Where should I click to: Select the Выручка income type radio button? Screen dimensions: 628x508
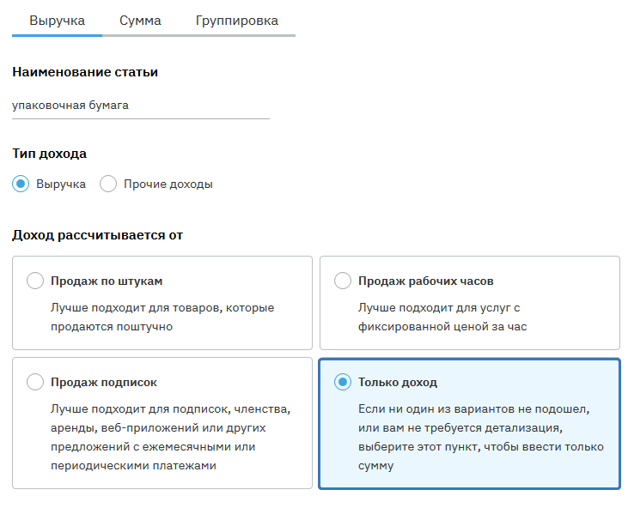(x=21, y=184)
